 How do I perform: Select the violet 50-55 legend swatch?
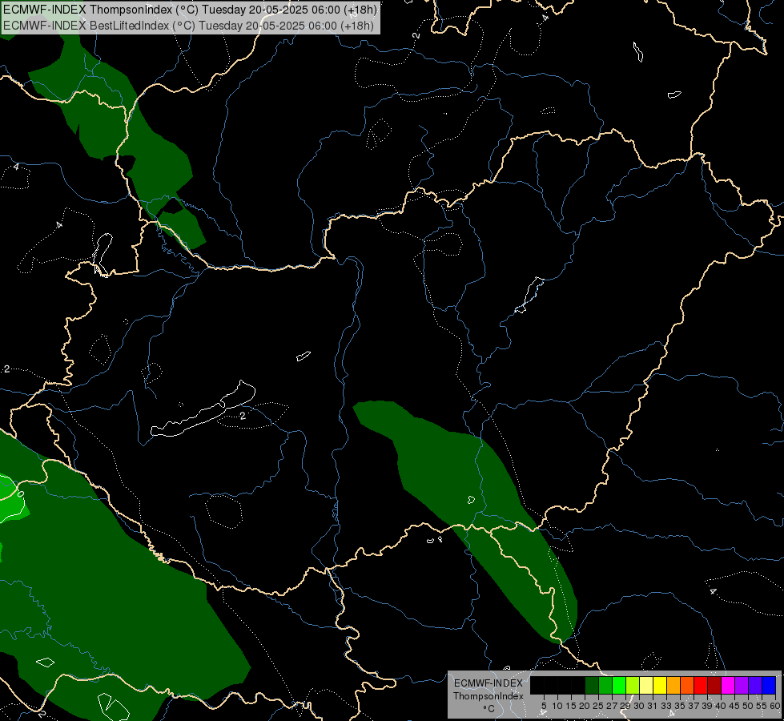pos(755,685)
